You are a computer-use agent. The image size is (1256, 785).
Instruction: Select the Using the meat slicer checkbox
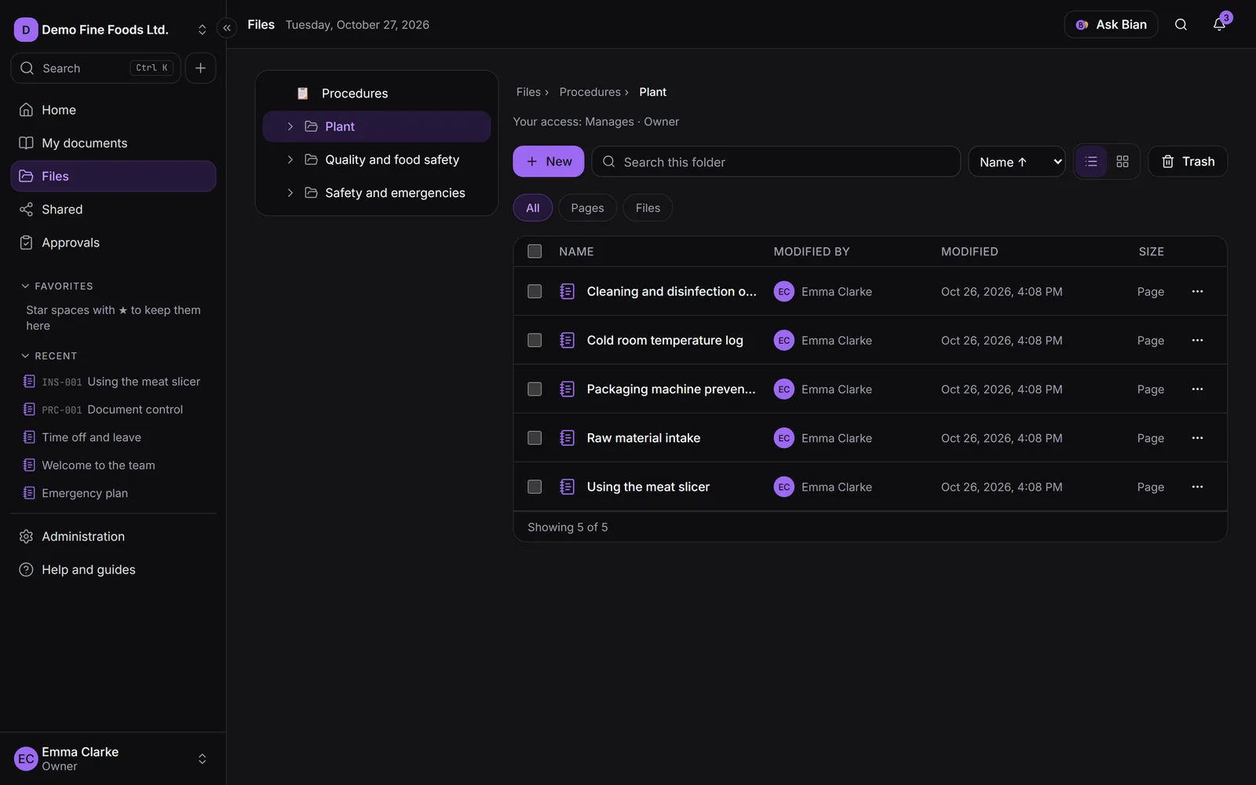pos(535,487)
